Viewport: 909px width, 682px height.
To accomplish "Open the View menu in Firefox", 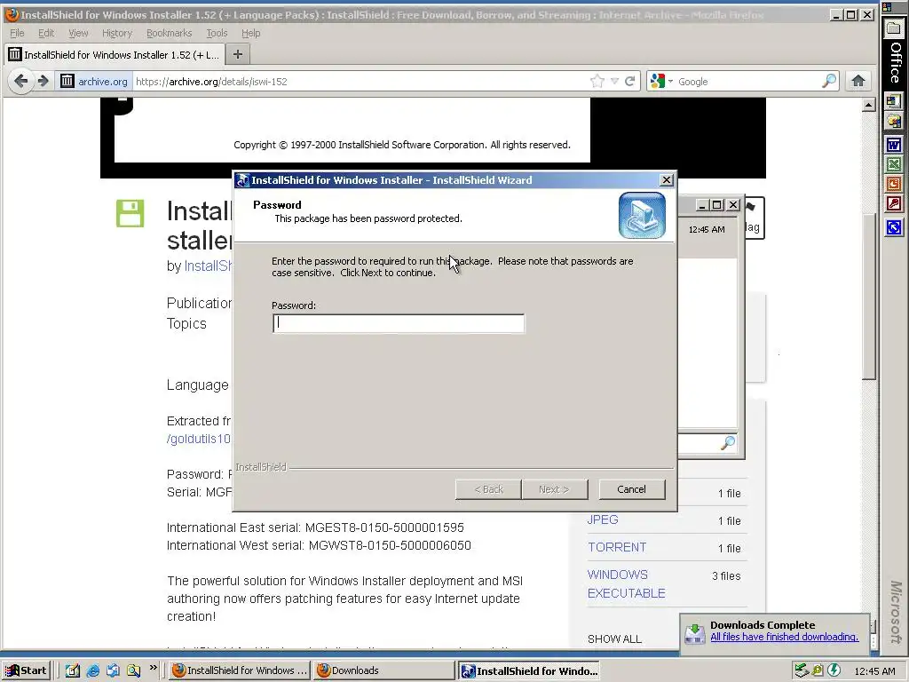I will tap(78, 33).
